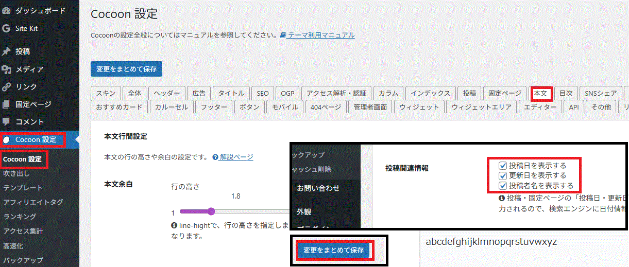Switch to the 本文 settings tab
The width and height of the screenshot is (629, 267).
540,94
